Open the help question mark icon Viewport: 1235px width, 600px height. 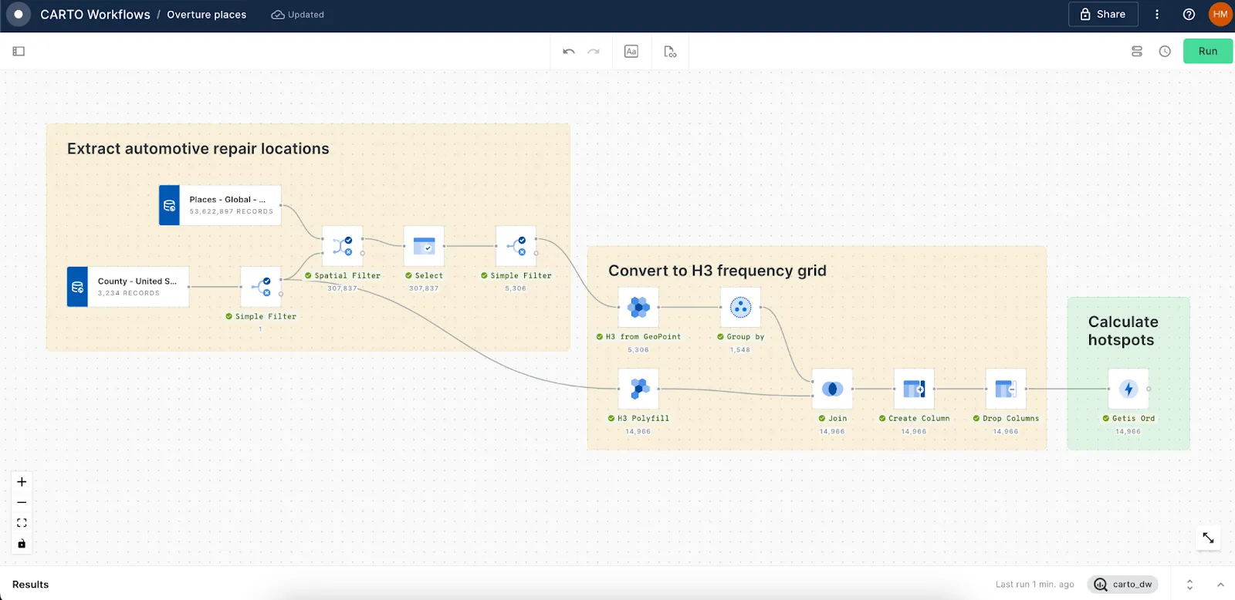click(1189, 15)
